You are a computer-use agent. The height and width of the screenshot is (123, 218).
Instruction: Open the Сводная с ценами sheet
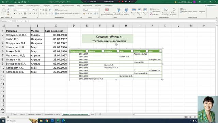click(x=34, y=114)
